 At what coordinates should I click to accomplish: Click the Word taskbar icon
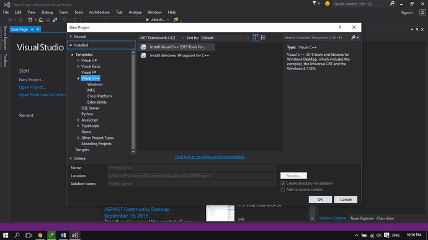point(63,235)
